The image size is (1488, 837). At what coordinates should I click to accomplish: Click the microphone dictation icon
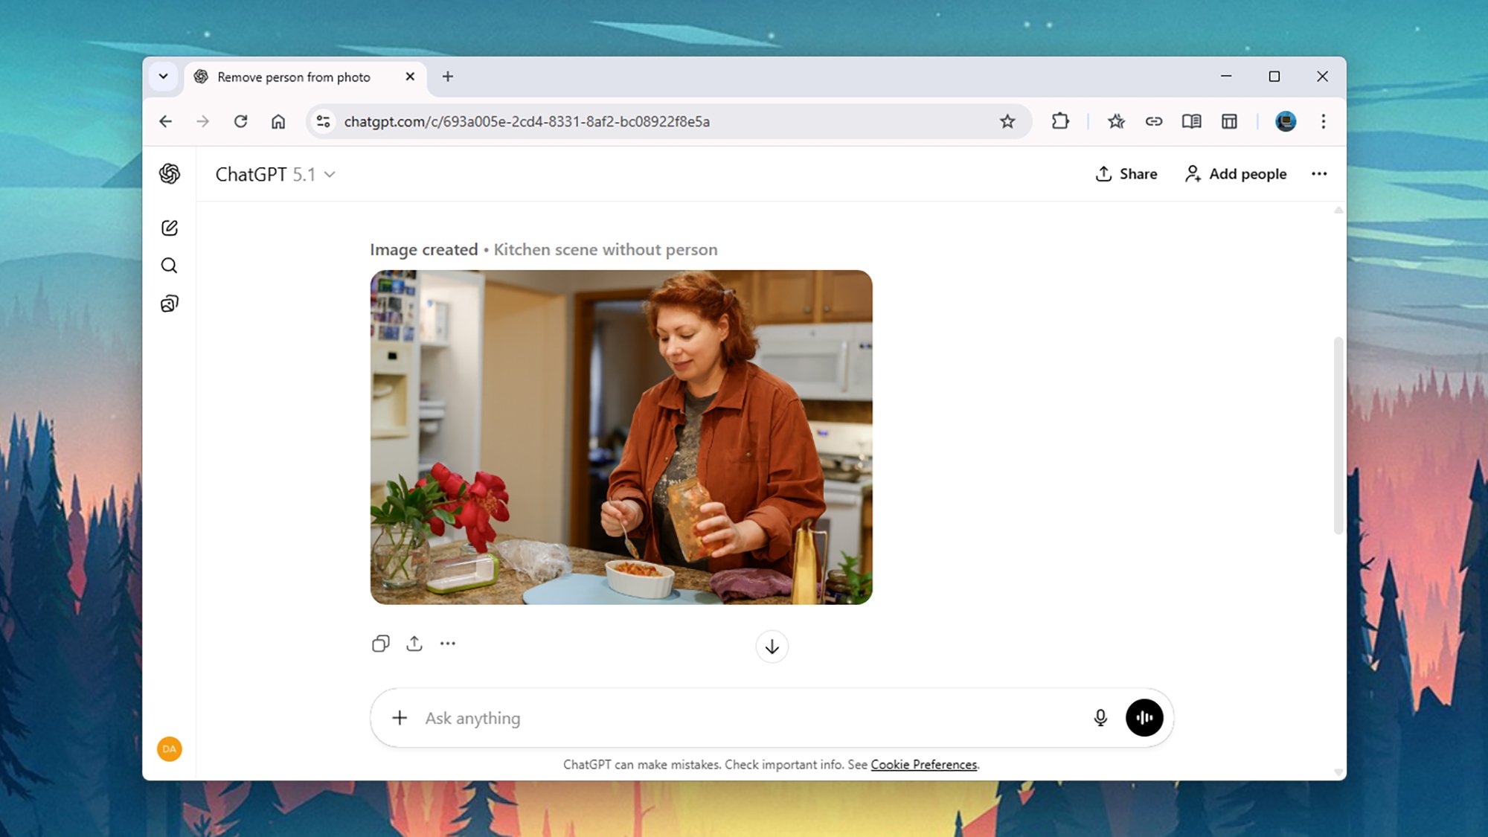pos(1100,718)
